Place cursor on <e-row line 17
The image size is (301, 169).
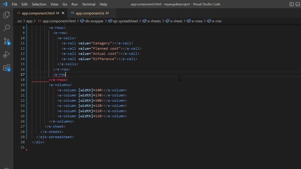coord(59,75)
